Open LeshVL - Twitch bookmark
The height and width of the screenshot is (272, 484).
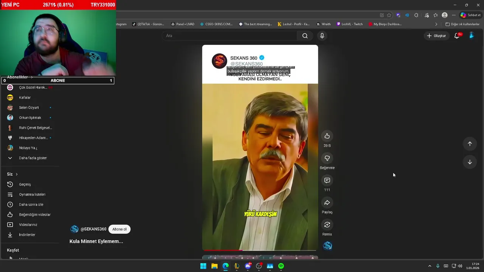350,24
